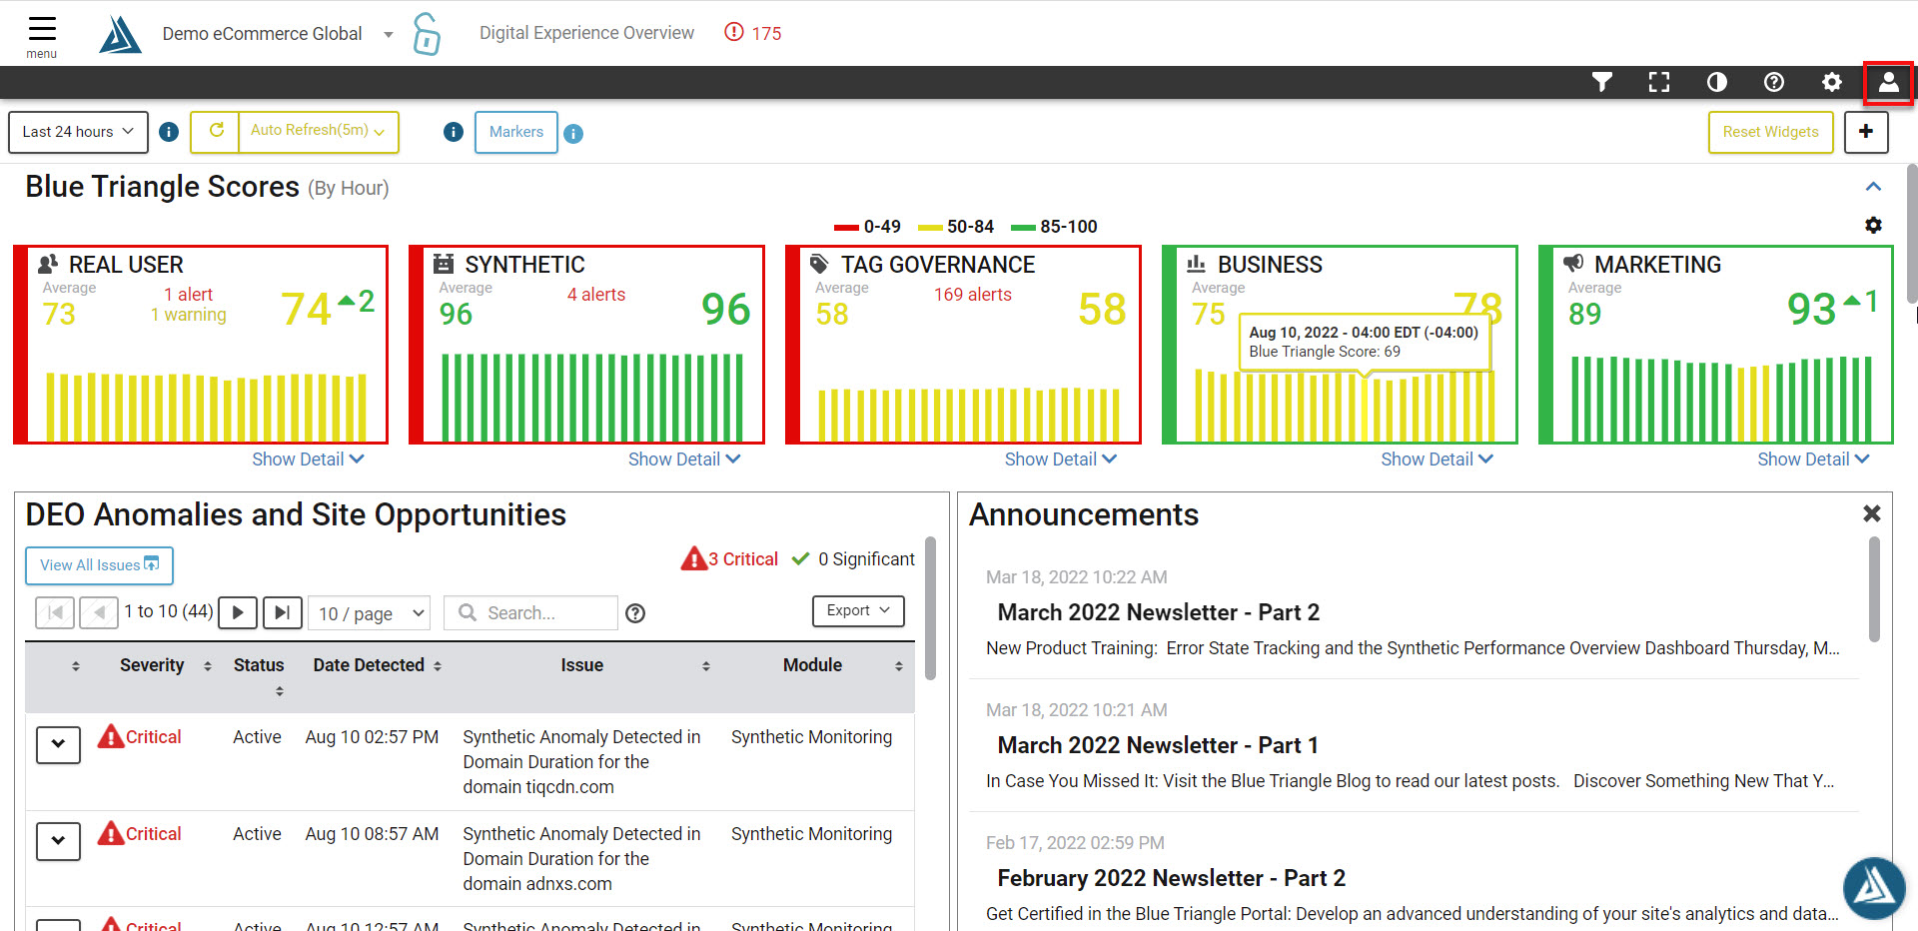Click Reset Widgets button
The width and height of the screenshot is (1918, 931).
pyautogui.click(x=1770, y=132)
